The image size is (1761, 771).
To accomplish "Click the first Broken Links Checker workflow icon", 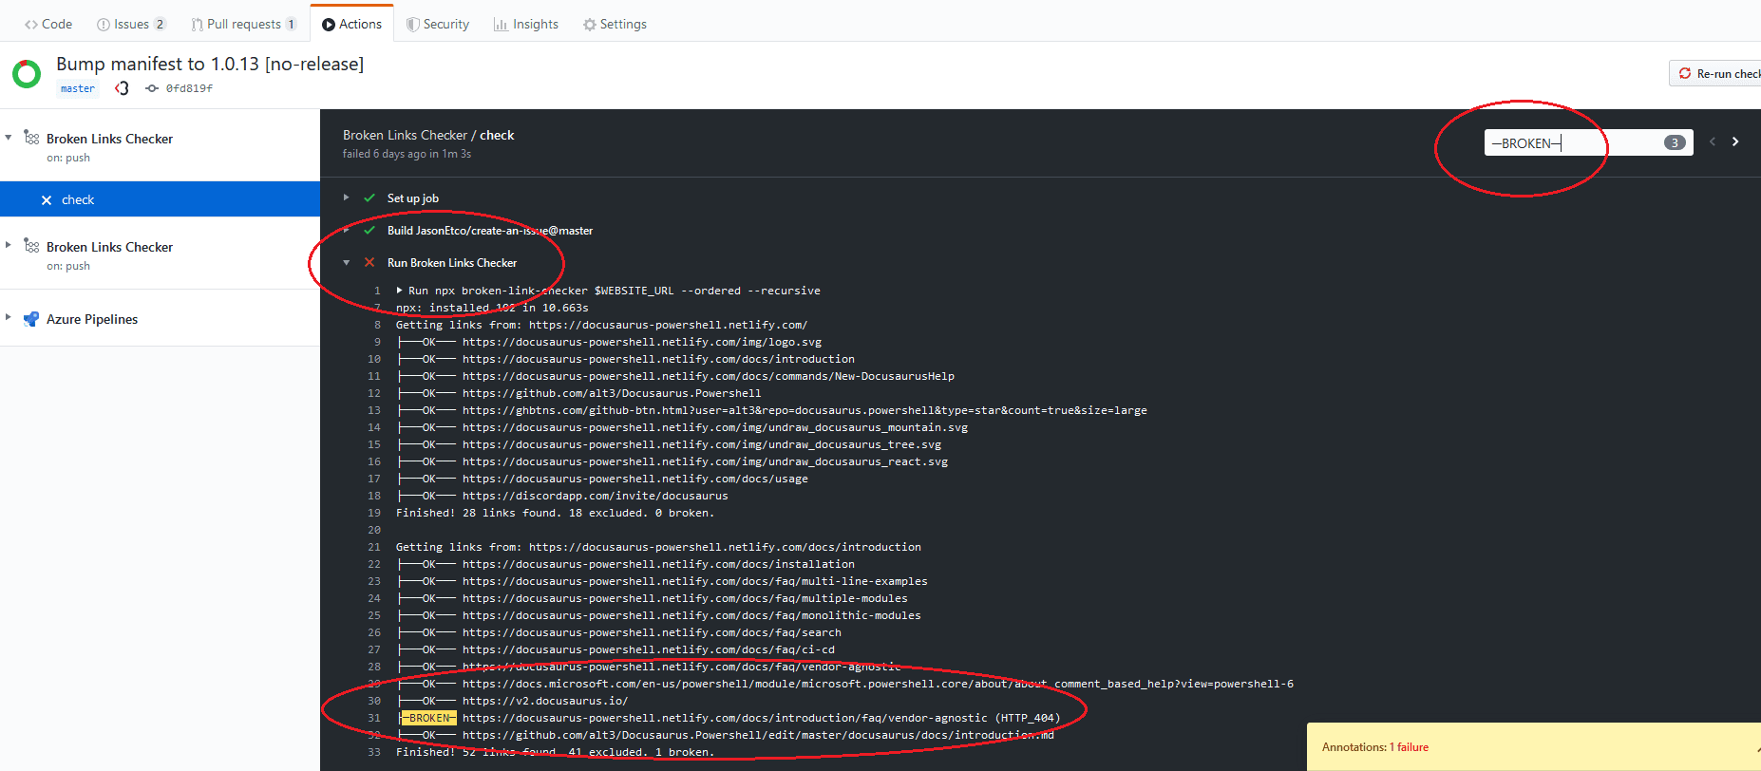I will [31, 138].
